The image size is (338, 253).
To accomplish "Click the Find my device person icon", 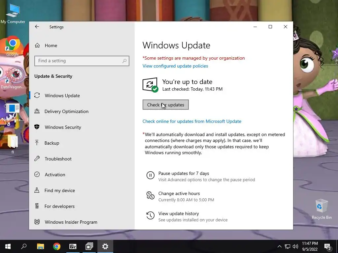I will [x=37, y=190].
